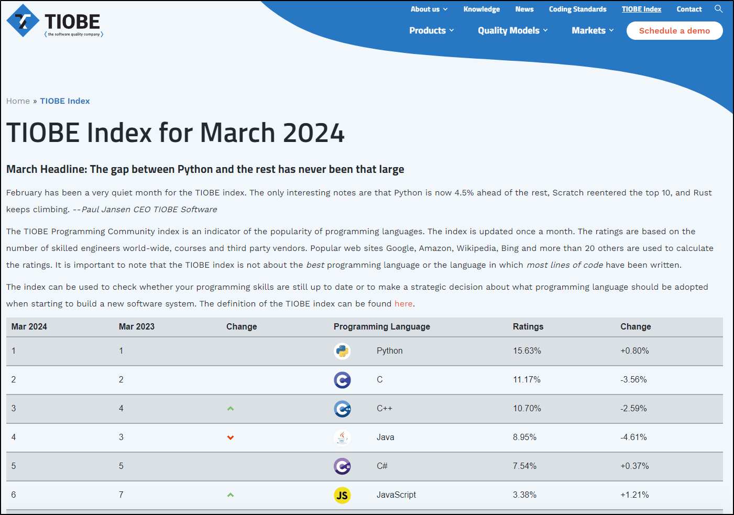
Task: Click the green up arrow in C++ row
Action: (231, 409)
